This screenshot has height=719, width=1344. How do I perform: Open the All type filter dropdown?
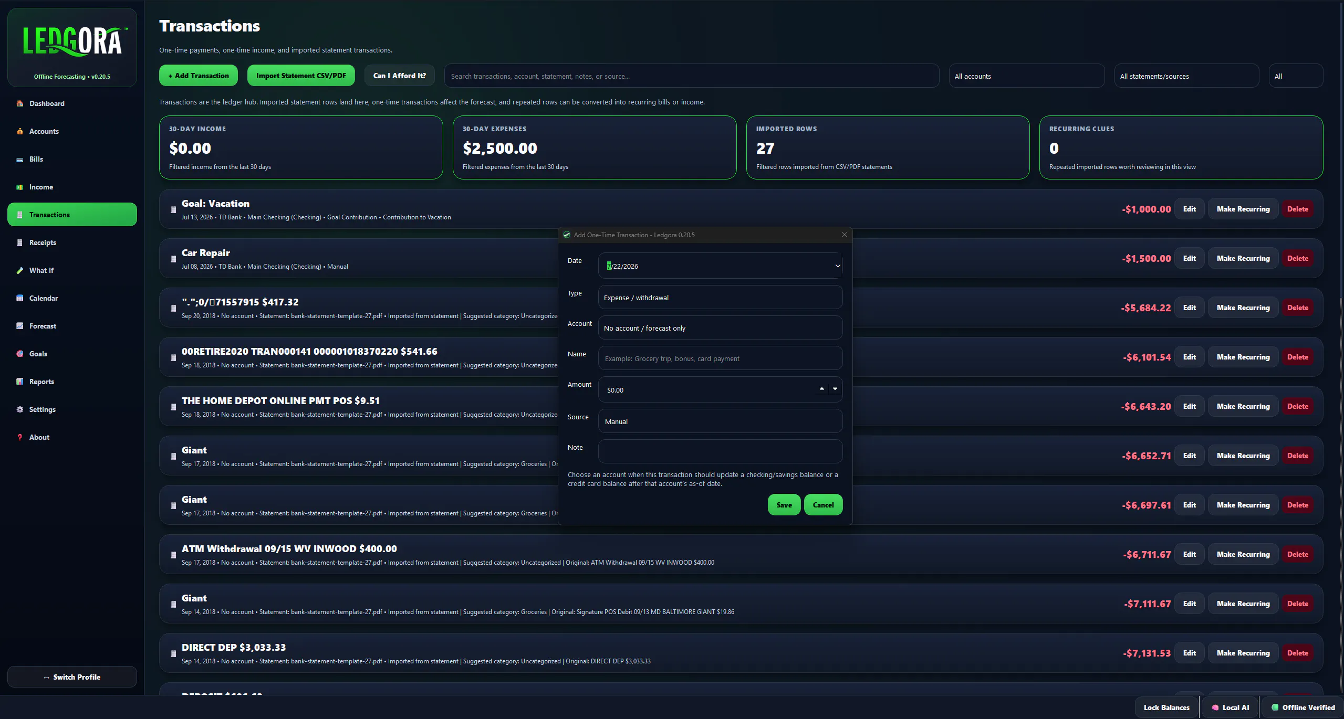[1295, 76]
